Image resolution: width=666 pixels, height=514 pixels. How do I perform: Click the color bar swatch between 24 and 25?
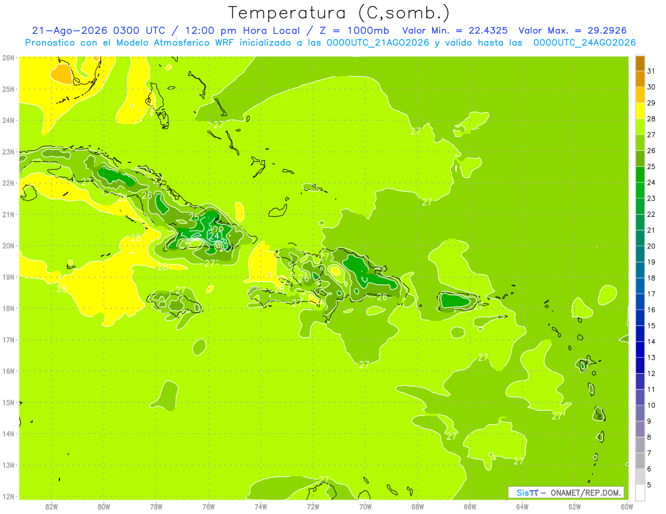point(640,175)
